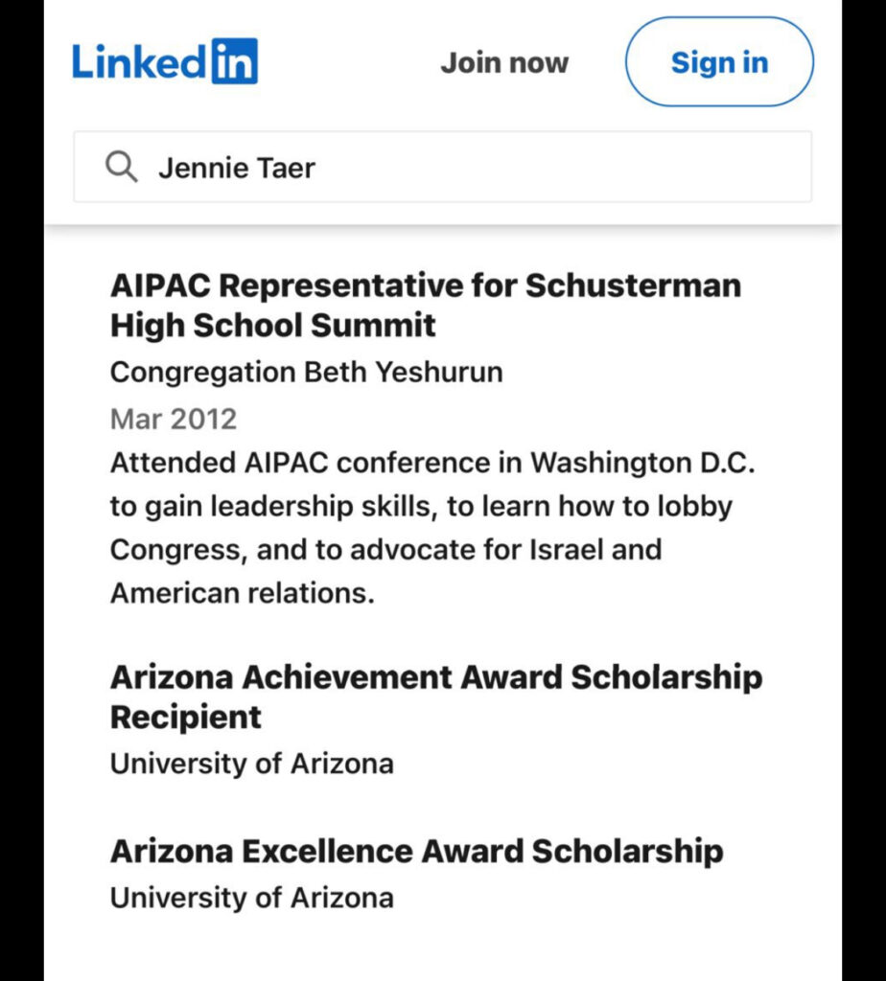Click the 'to gain leadership skills' line
Viewport: 886px width, 981px height.
pyautogui.click(x=421, y=506)
